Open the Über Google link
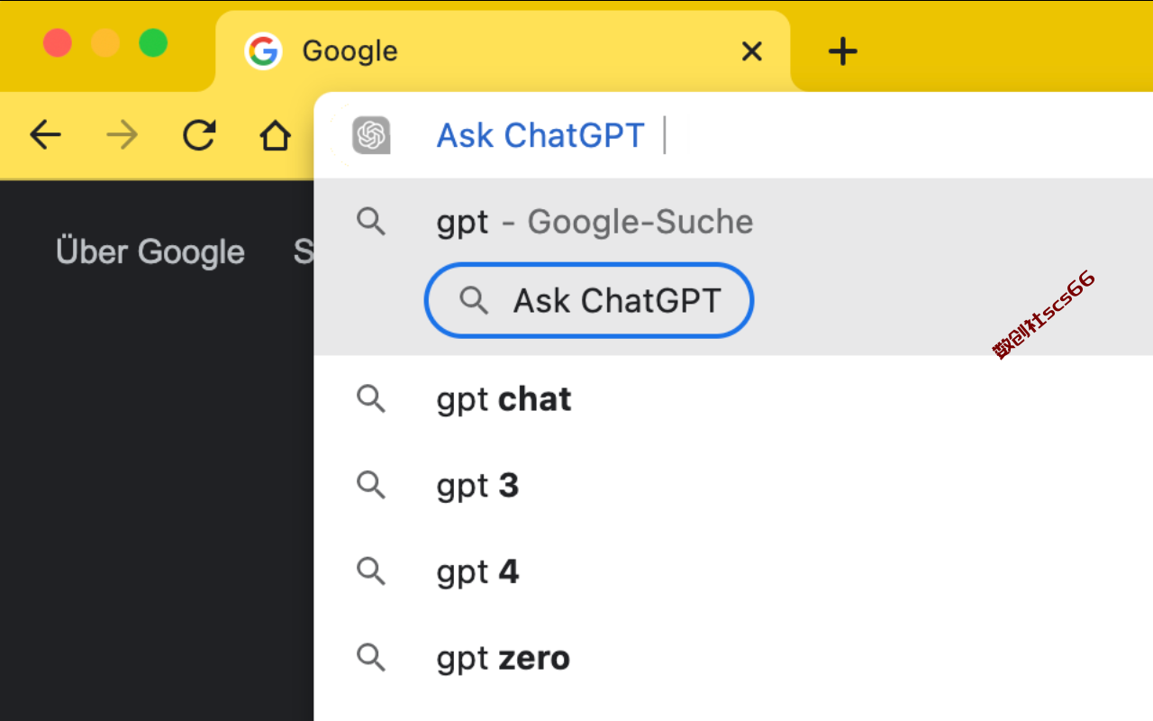 150,251
